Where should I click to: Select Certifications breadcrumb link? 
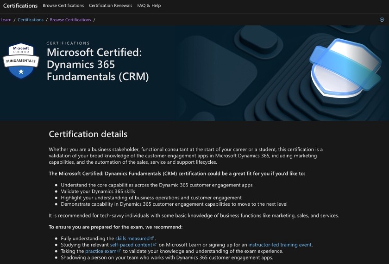pyautogui.click(x=31, y=20)
